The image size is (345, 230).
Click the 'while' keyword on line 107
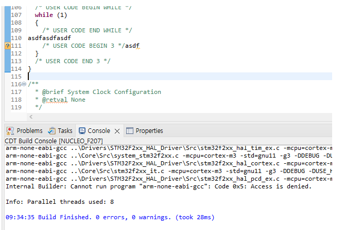click(44, 15)
